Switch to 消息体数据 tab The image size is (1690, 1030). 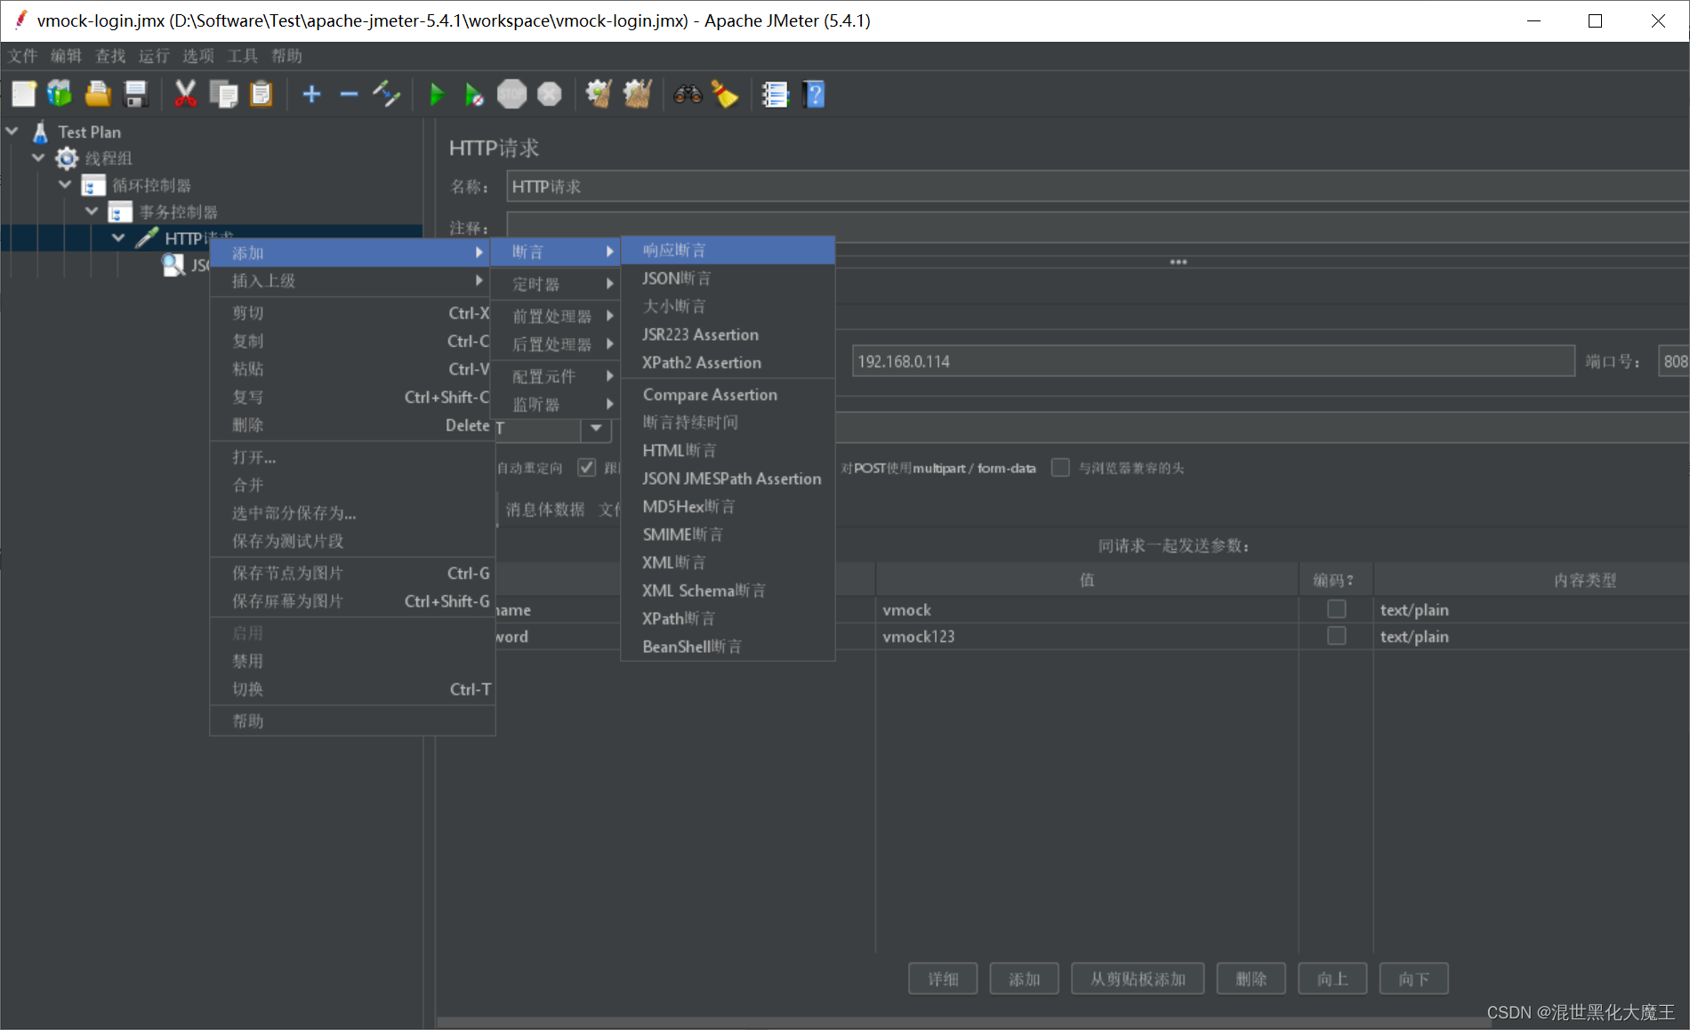[545, 510]
